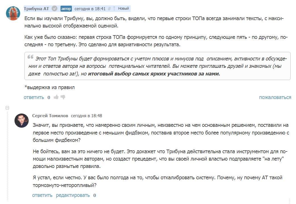Collapse the reply thread with minus box

7,108
